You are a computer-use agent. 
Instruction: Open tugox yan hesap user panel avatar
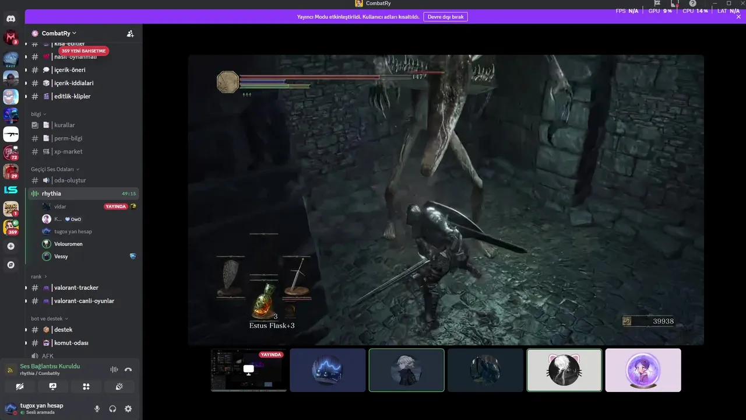10,408
